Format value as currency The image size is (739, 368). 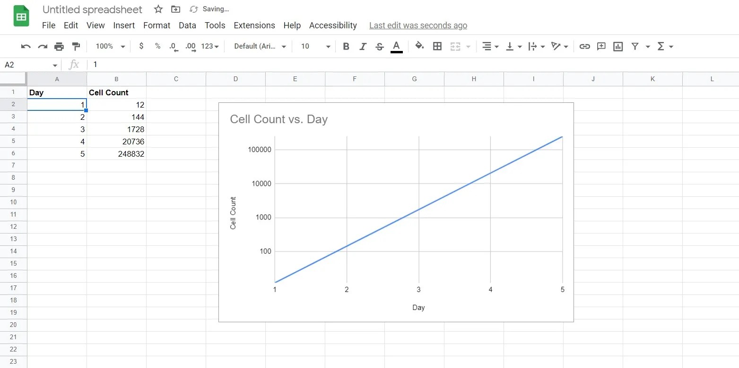point(141,46)
